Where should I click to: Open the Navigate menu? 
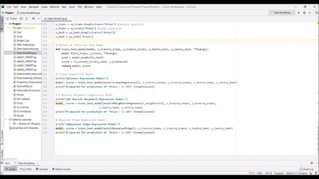[x=34, y=6]
